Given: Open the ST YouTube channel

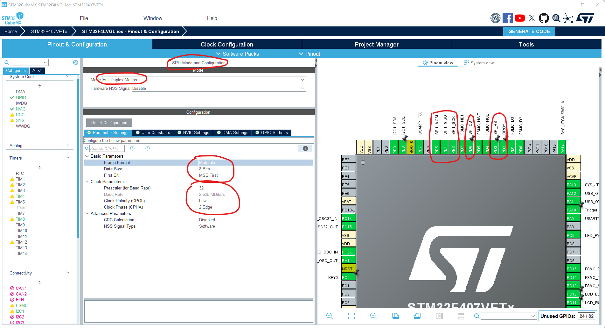Looking at the screenshot, I should (520, 18).
